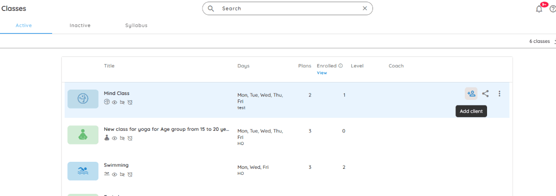Click the eye visibility icon under yoga class
The image size is (556, 196).
pos(115,138)
